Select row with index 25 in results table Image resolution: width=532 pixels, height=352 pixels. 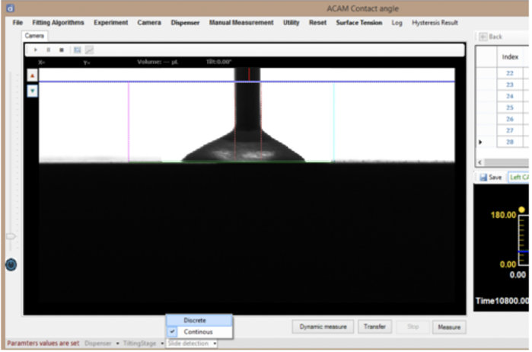coord(509,107)
